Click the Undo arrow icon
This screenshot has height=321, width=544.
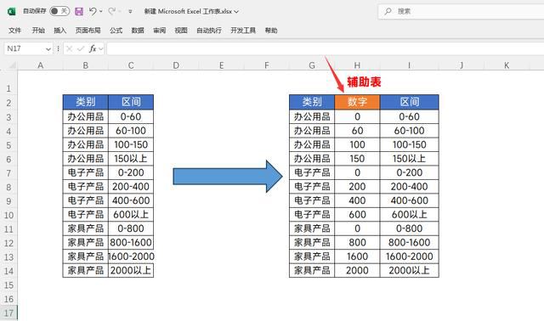coord(93,11)
